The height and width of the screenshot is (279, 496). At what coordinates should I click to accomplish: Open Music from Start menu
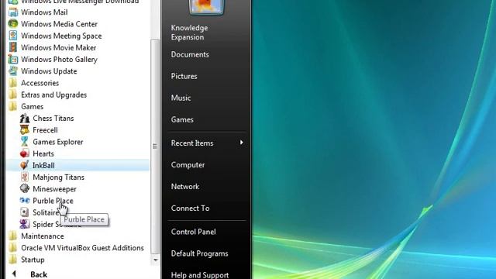tap(181, 98)
